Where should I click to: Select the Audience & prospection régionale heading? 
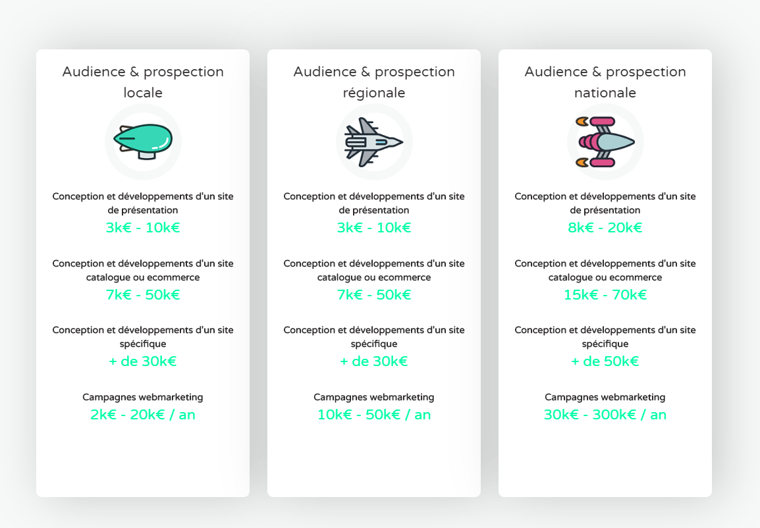coord(374,82)
